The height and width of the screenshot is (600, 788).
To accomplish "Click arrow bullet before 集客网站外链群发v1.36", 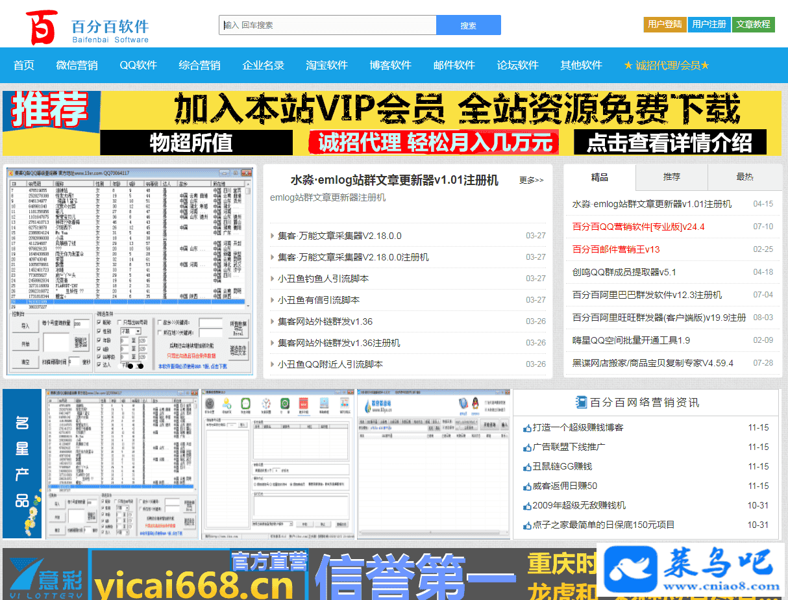I will (273, 321).
